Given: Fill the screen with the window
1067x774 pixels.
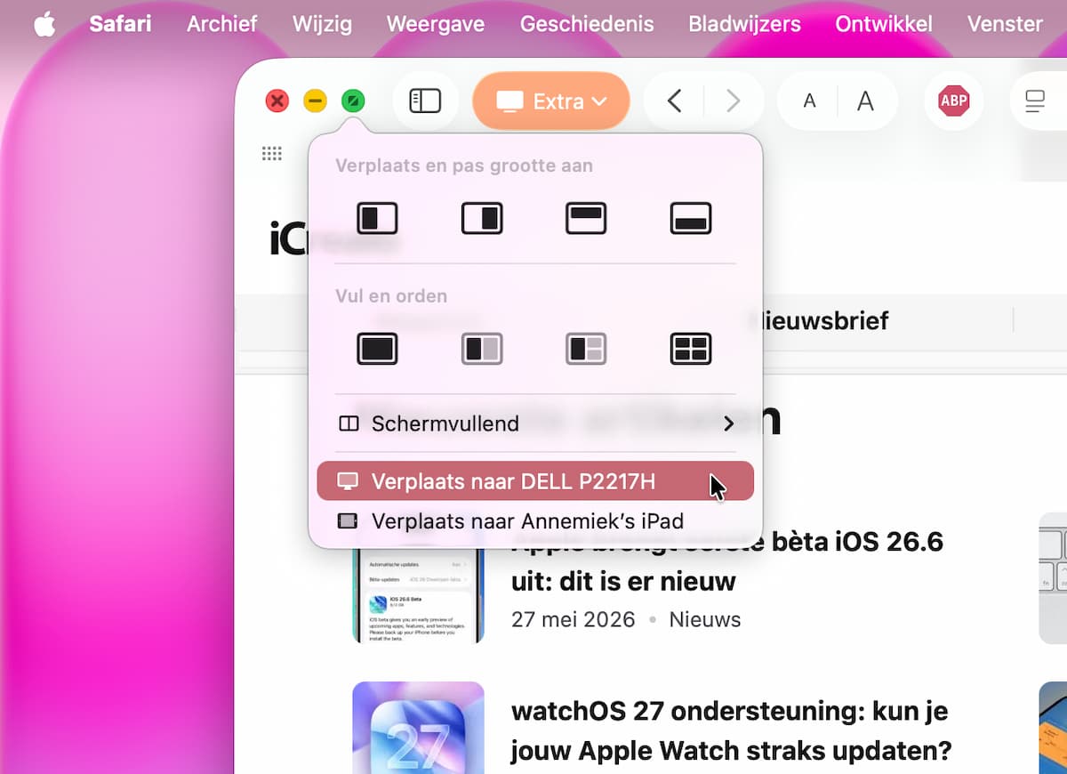Looking at the screenshot, I should 377,349.
